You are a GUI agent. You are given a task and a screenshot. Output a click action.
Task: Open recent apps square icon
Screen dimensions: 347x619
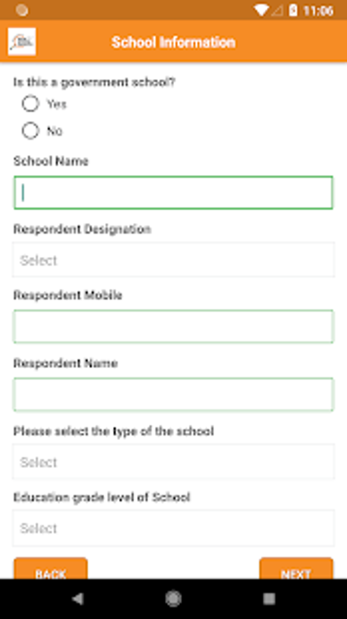[269, 599]
